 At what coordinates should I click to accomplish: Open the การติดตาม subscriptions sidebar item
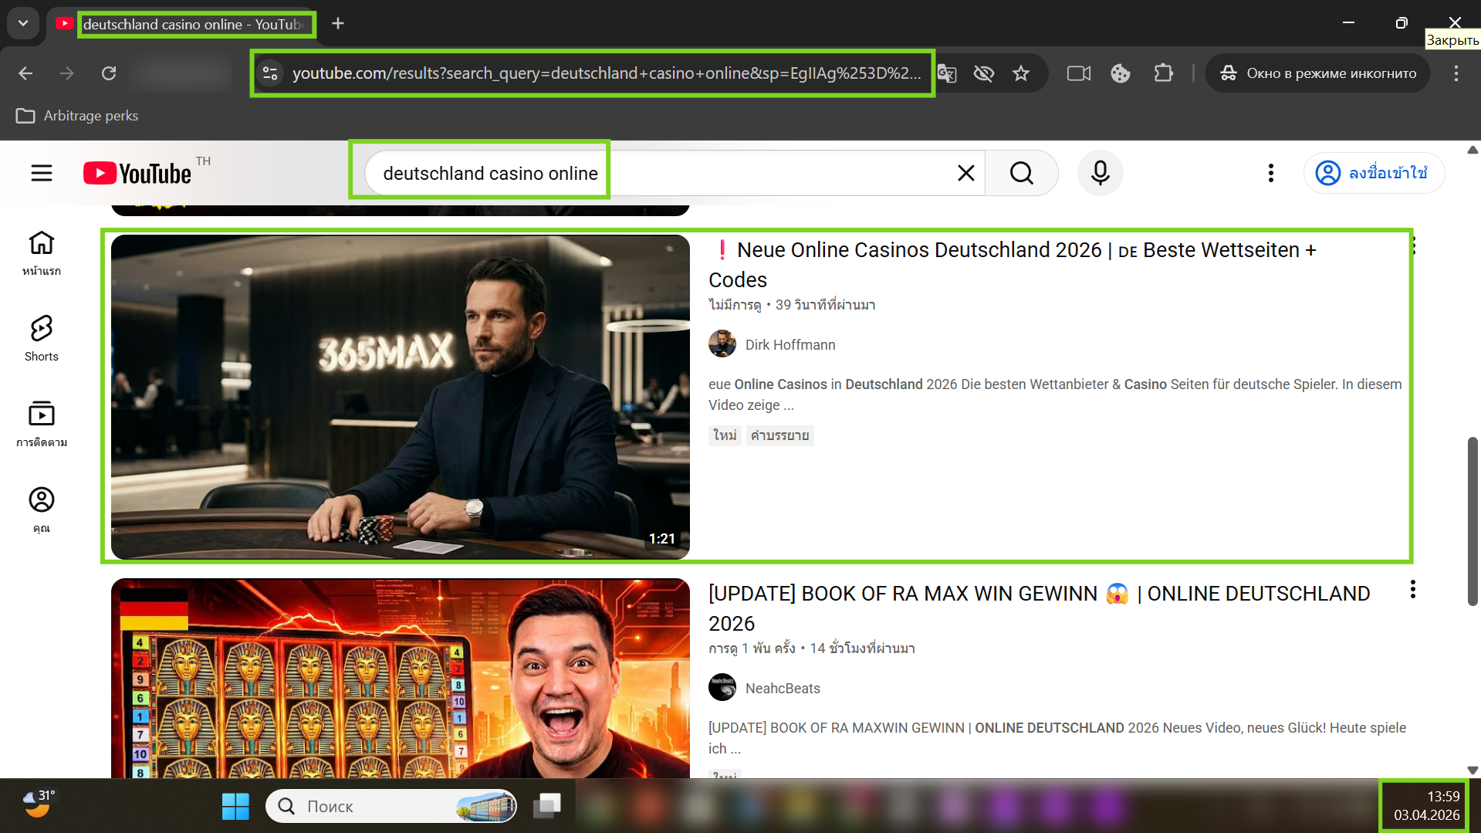click(x=42, y=424)
